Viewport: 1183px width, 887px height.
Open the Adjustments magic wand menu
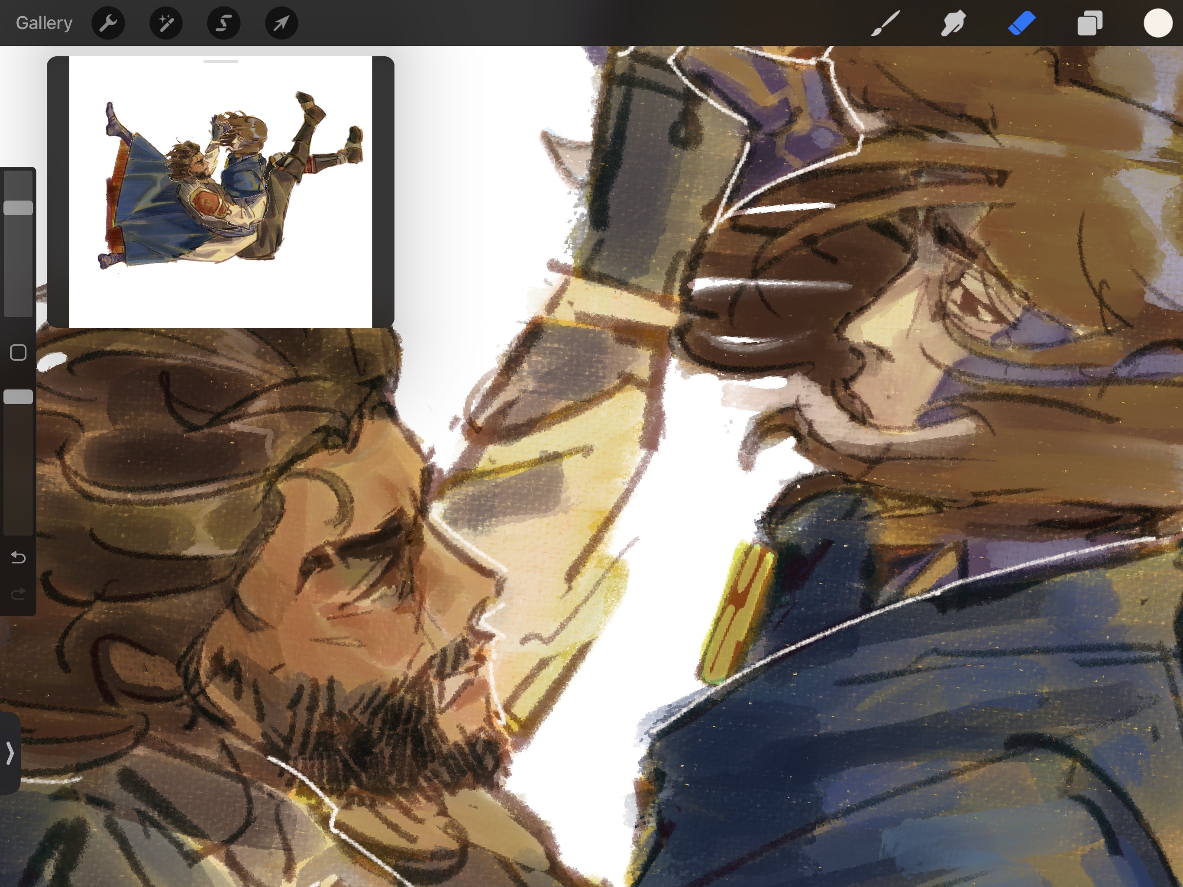(166, 23)
